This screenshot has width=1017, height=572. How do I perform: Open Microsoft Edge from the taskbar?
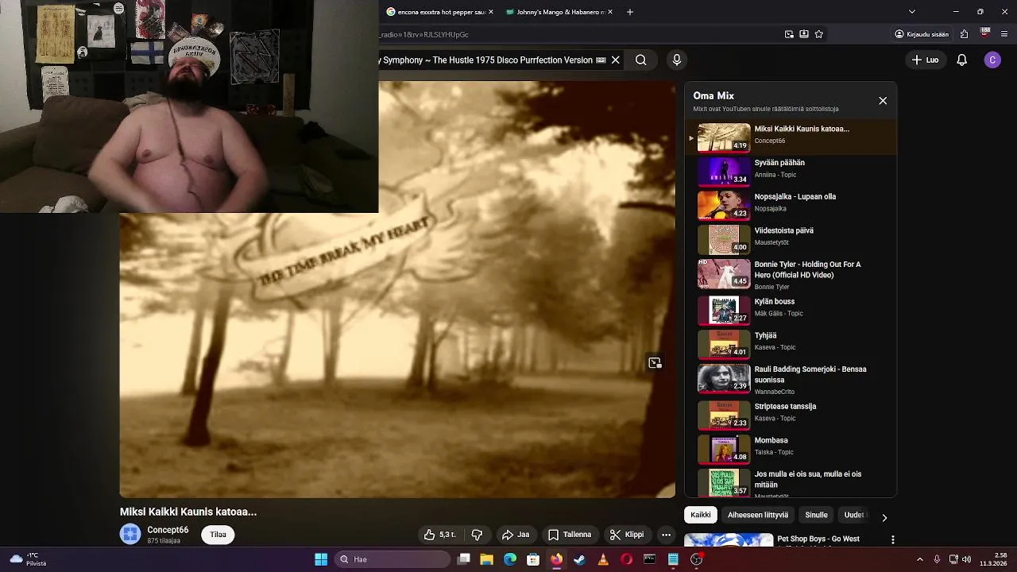pos(510,559)
